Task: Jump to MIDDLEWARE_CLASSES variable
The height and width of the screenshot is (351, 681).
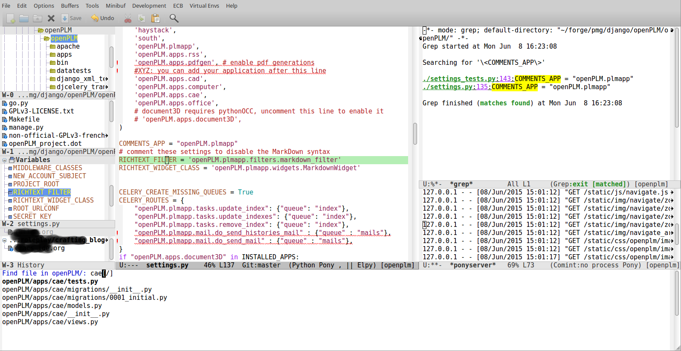Action: pyautogui.click(x=47, y=168)
